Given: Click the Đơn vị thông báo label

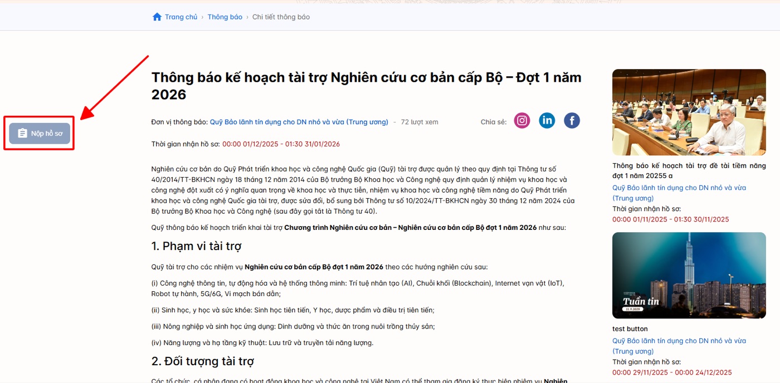Looking at the screenshot, I should tap(179, 122).
